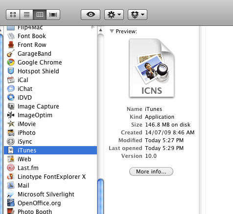Select the GarageBand guitar icon
Viewport: 233px width, 214px height.
tap(11, 54)
